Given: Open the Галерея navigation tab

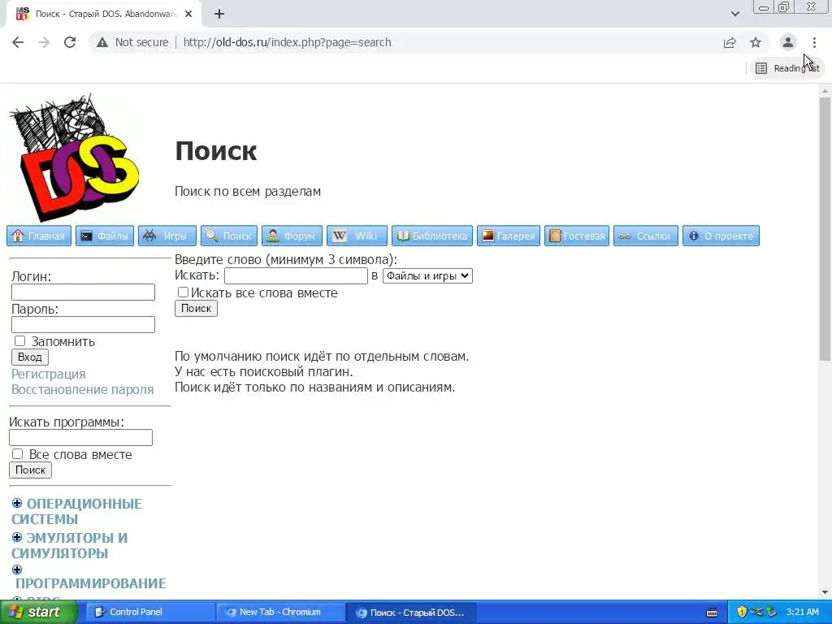Looking at the screenshot, I should click(x=509, y=236).
